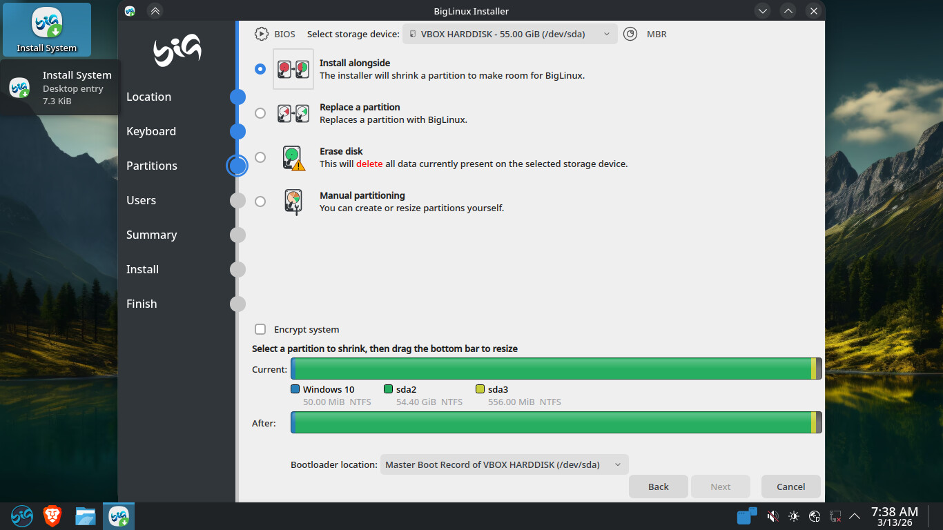Image resolution: width=943 pixels, height=530 pixels.
Task: Open the storage device dropdown
Action: 509,34
